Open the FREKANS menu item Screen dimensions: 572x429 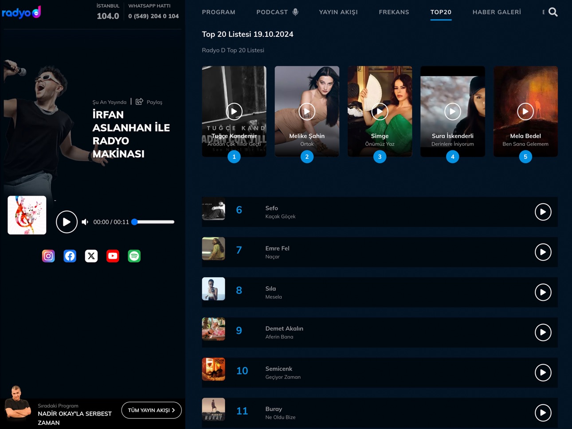point(394,12)
